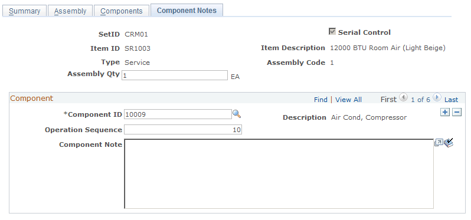This screenshot has width=471, height=220.
Task: Click the Find link
Action: pyautogui.click(x=320, y=100)
